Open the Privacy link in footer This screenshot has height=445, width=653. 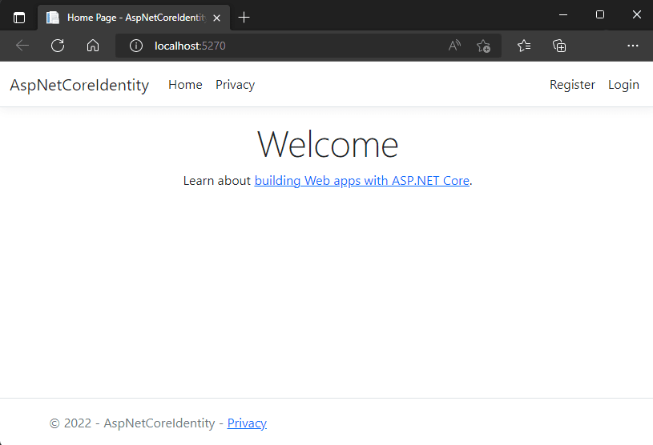(247, 423)
